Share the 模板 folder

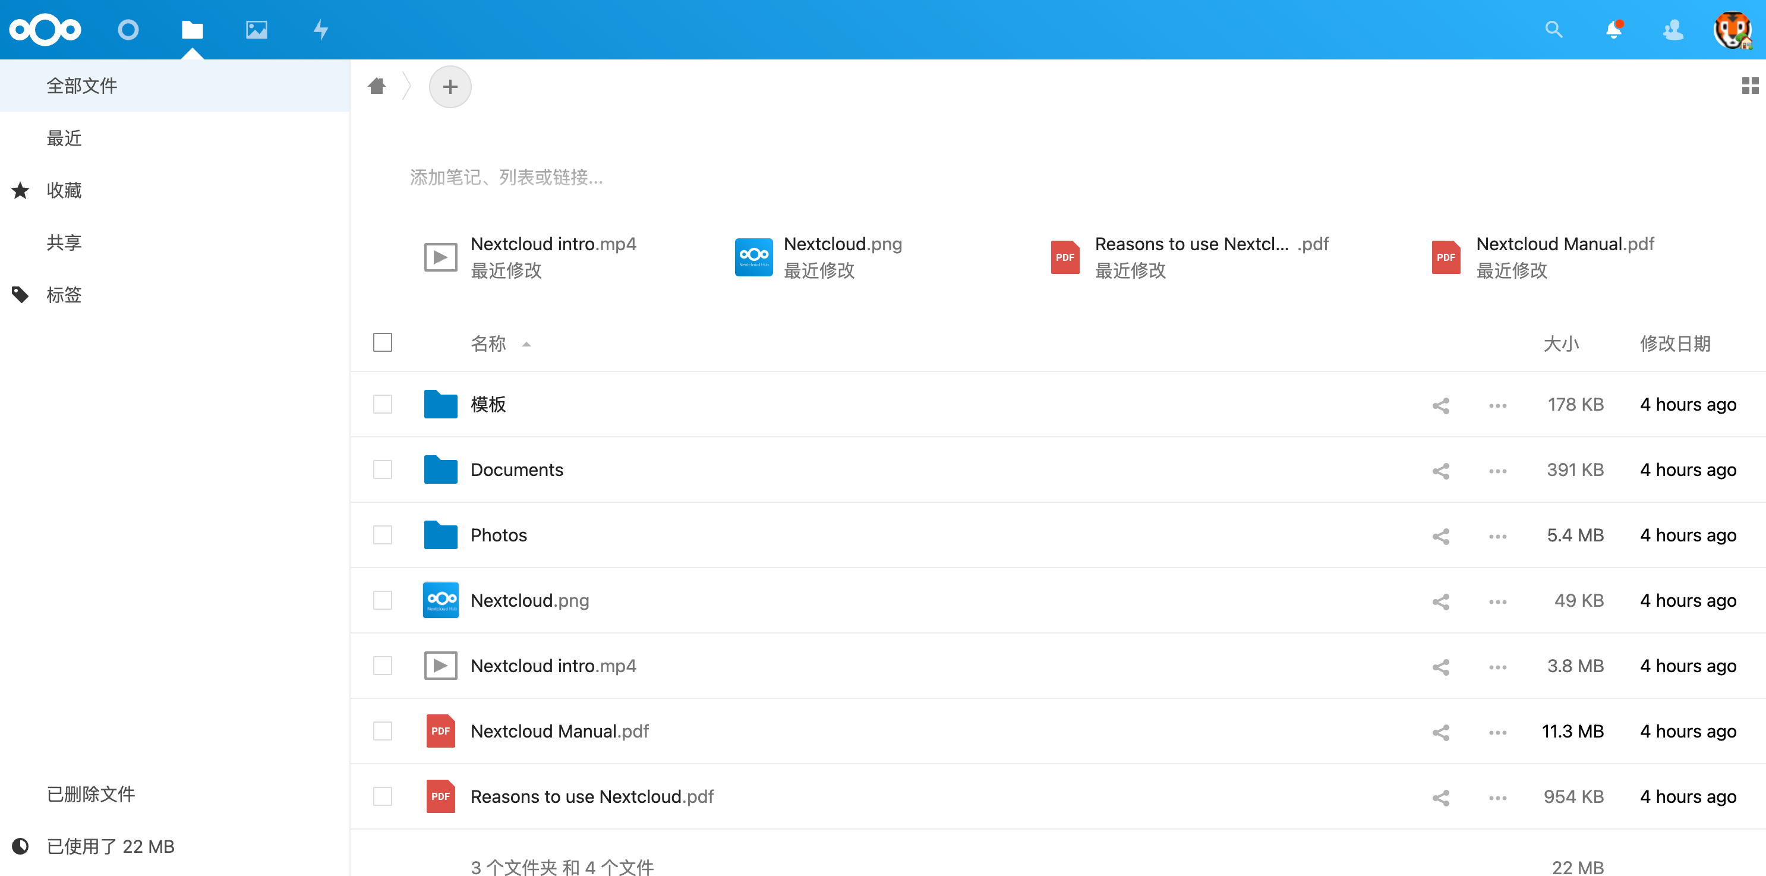[x=1440, y=405]
